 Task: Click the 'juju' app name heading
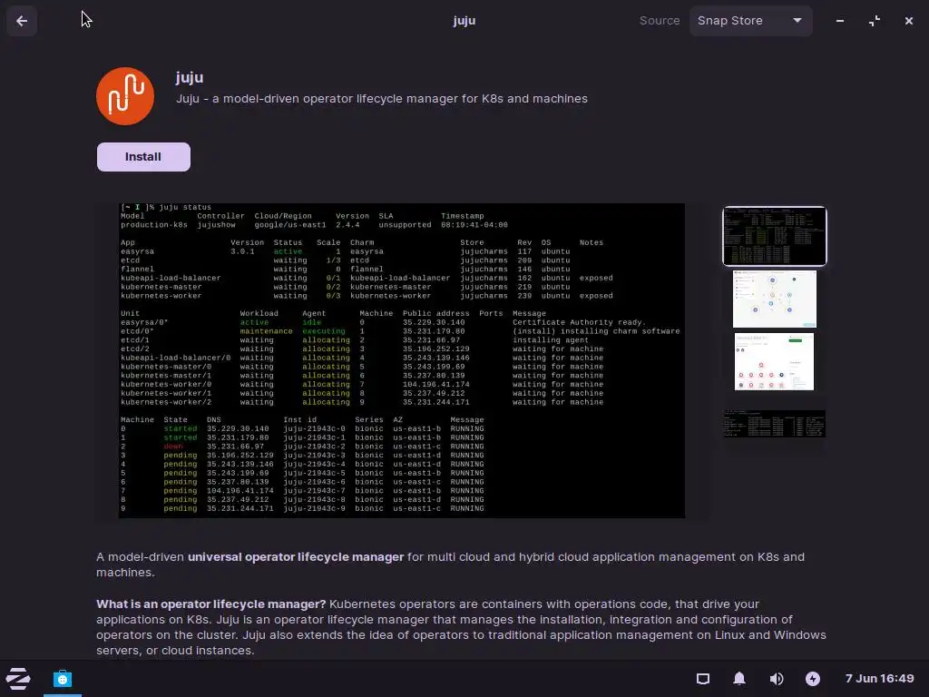190,78
